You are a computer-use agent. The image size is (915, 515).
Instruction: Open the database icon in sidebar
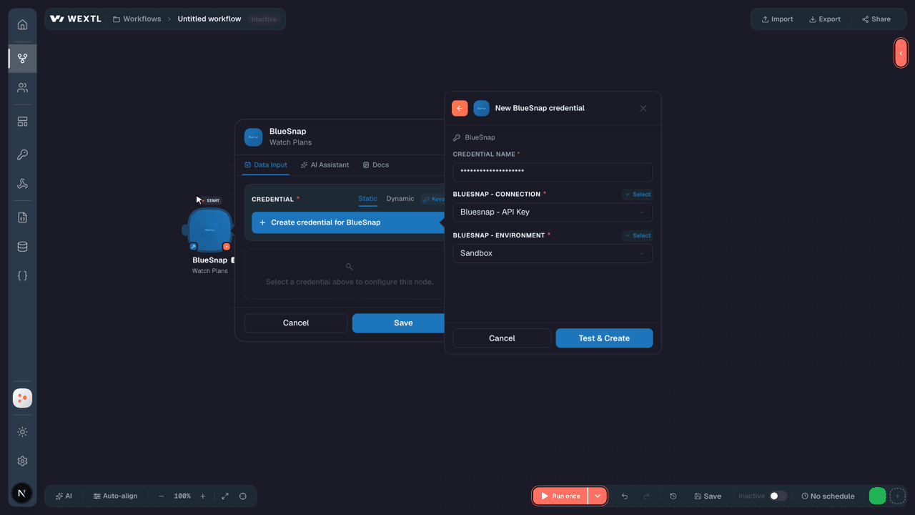[x=22, y=247]
